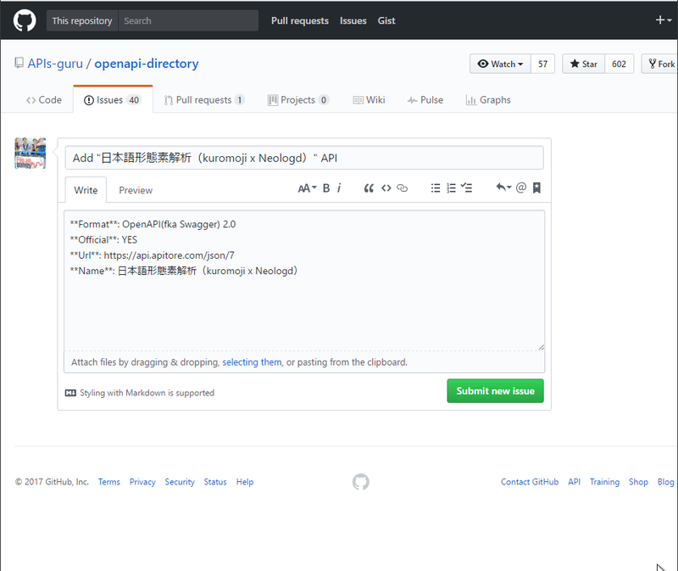678x571 pixels.
Task: Star the openapi-directory repository
Action: 583,64
